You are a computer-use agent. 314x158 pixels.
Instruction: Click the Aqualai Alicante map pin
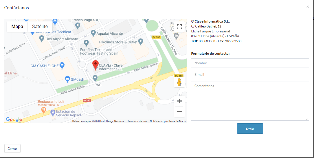coord(93,33)
